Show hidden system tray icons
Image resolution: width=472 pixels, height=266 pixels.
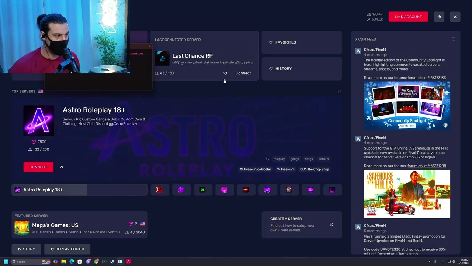[x=429, y=262]
